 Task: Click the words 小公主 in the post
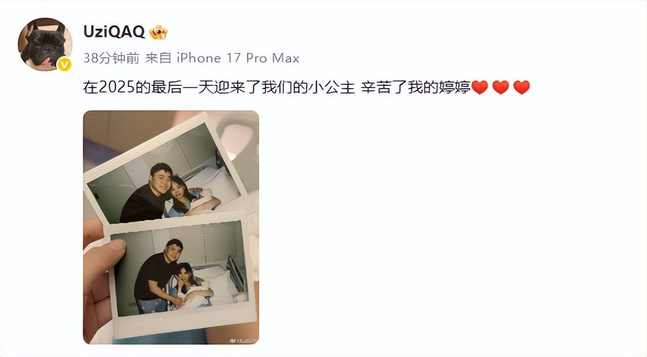pyautogui.click(x=332, y=88)
